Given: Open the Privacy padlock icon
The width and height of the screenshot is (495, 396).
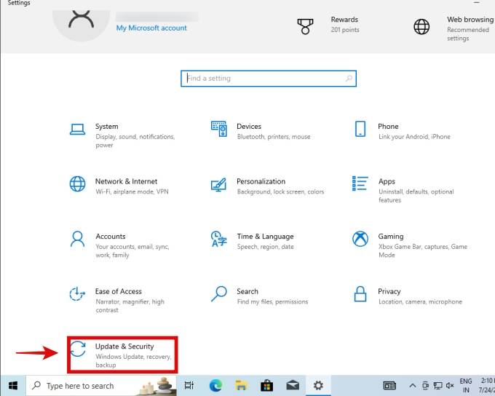Looking at the screenshot, I should (x=360, y=294).
